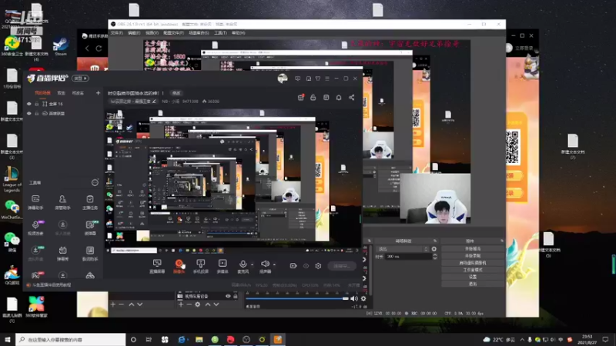Click the add scene plus icon in the companion
This screenshot has height=346, width=616.
(98, 93)
